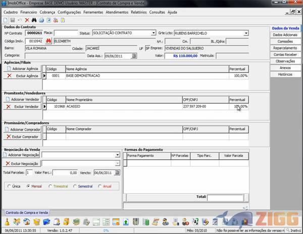
Task: View the Históricos tab
Action: [x=285, y=74]
